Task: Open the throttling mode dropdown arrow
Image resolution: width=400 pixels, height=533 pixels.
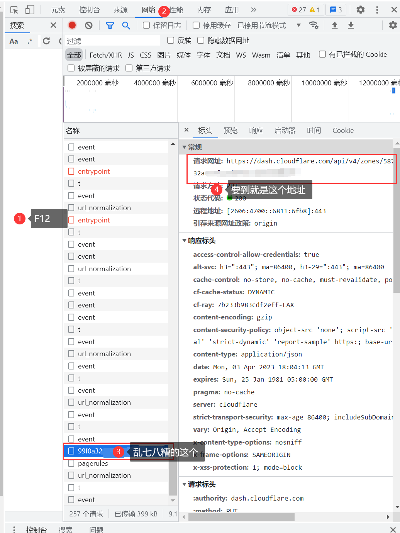Action: tap(298, 25)
